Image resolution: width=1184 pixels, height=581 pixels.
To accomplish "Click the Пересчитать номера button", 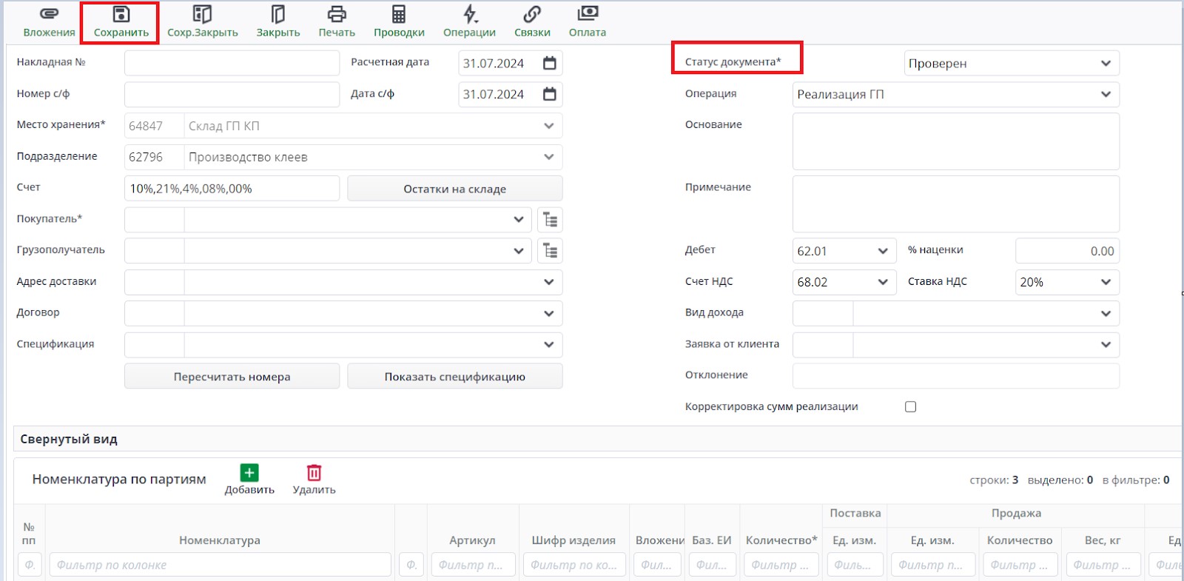I will (232, 377).
